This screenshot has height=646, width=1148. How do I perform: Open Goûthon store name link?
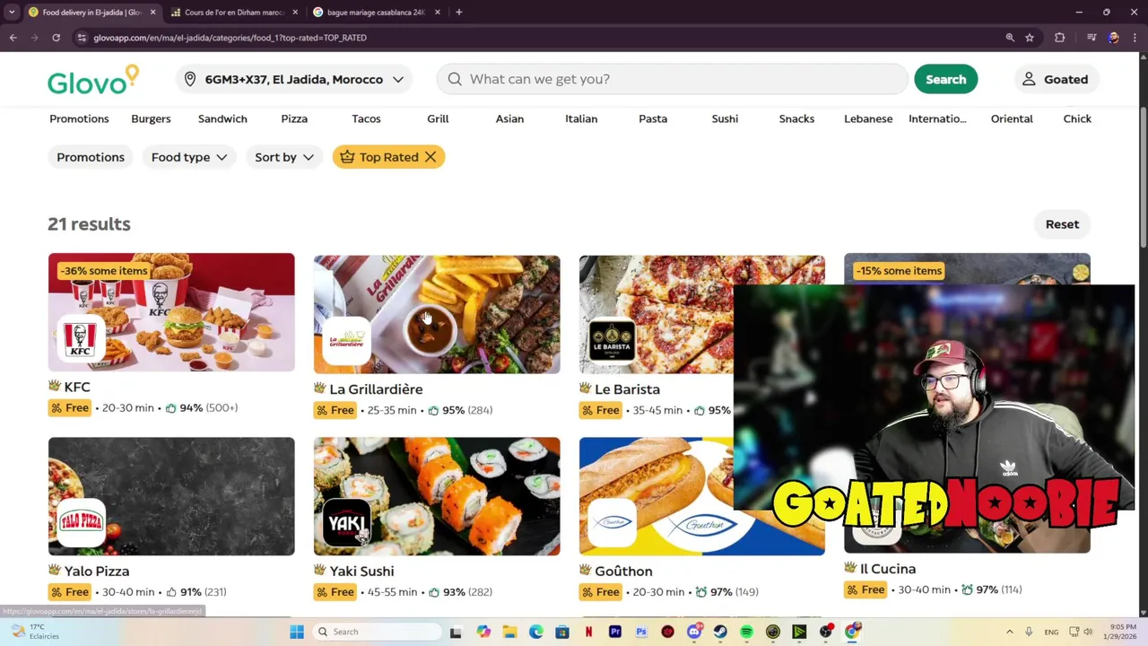click(623, 571)
